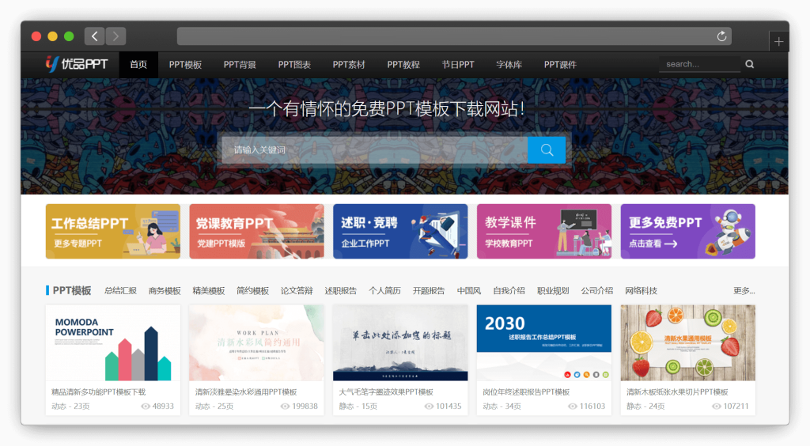Click the magnifier icon beside the search... field
Image resolution: width=810 pixels, height=446 pixels.
point(750,64)
